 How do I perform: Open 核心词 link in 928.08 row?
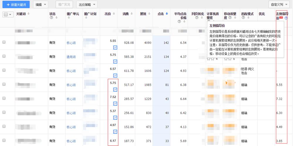[x=71, y=43]
